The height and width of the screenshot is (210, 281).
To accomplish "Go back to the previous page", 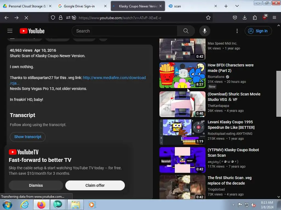I will [x=7, y=18].
